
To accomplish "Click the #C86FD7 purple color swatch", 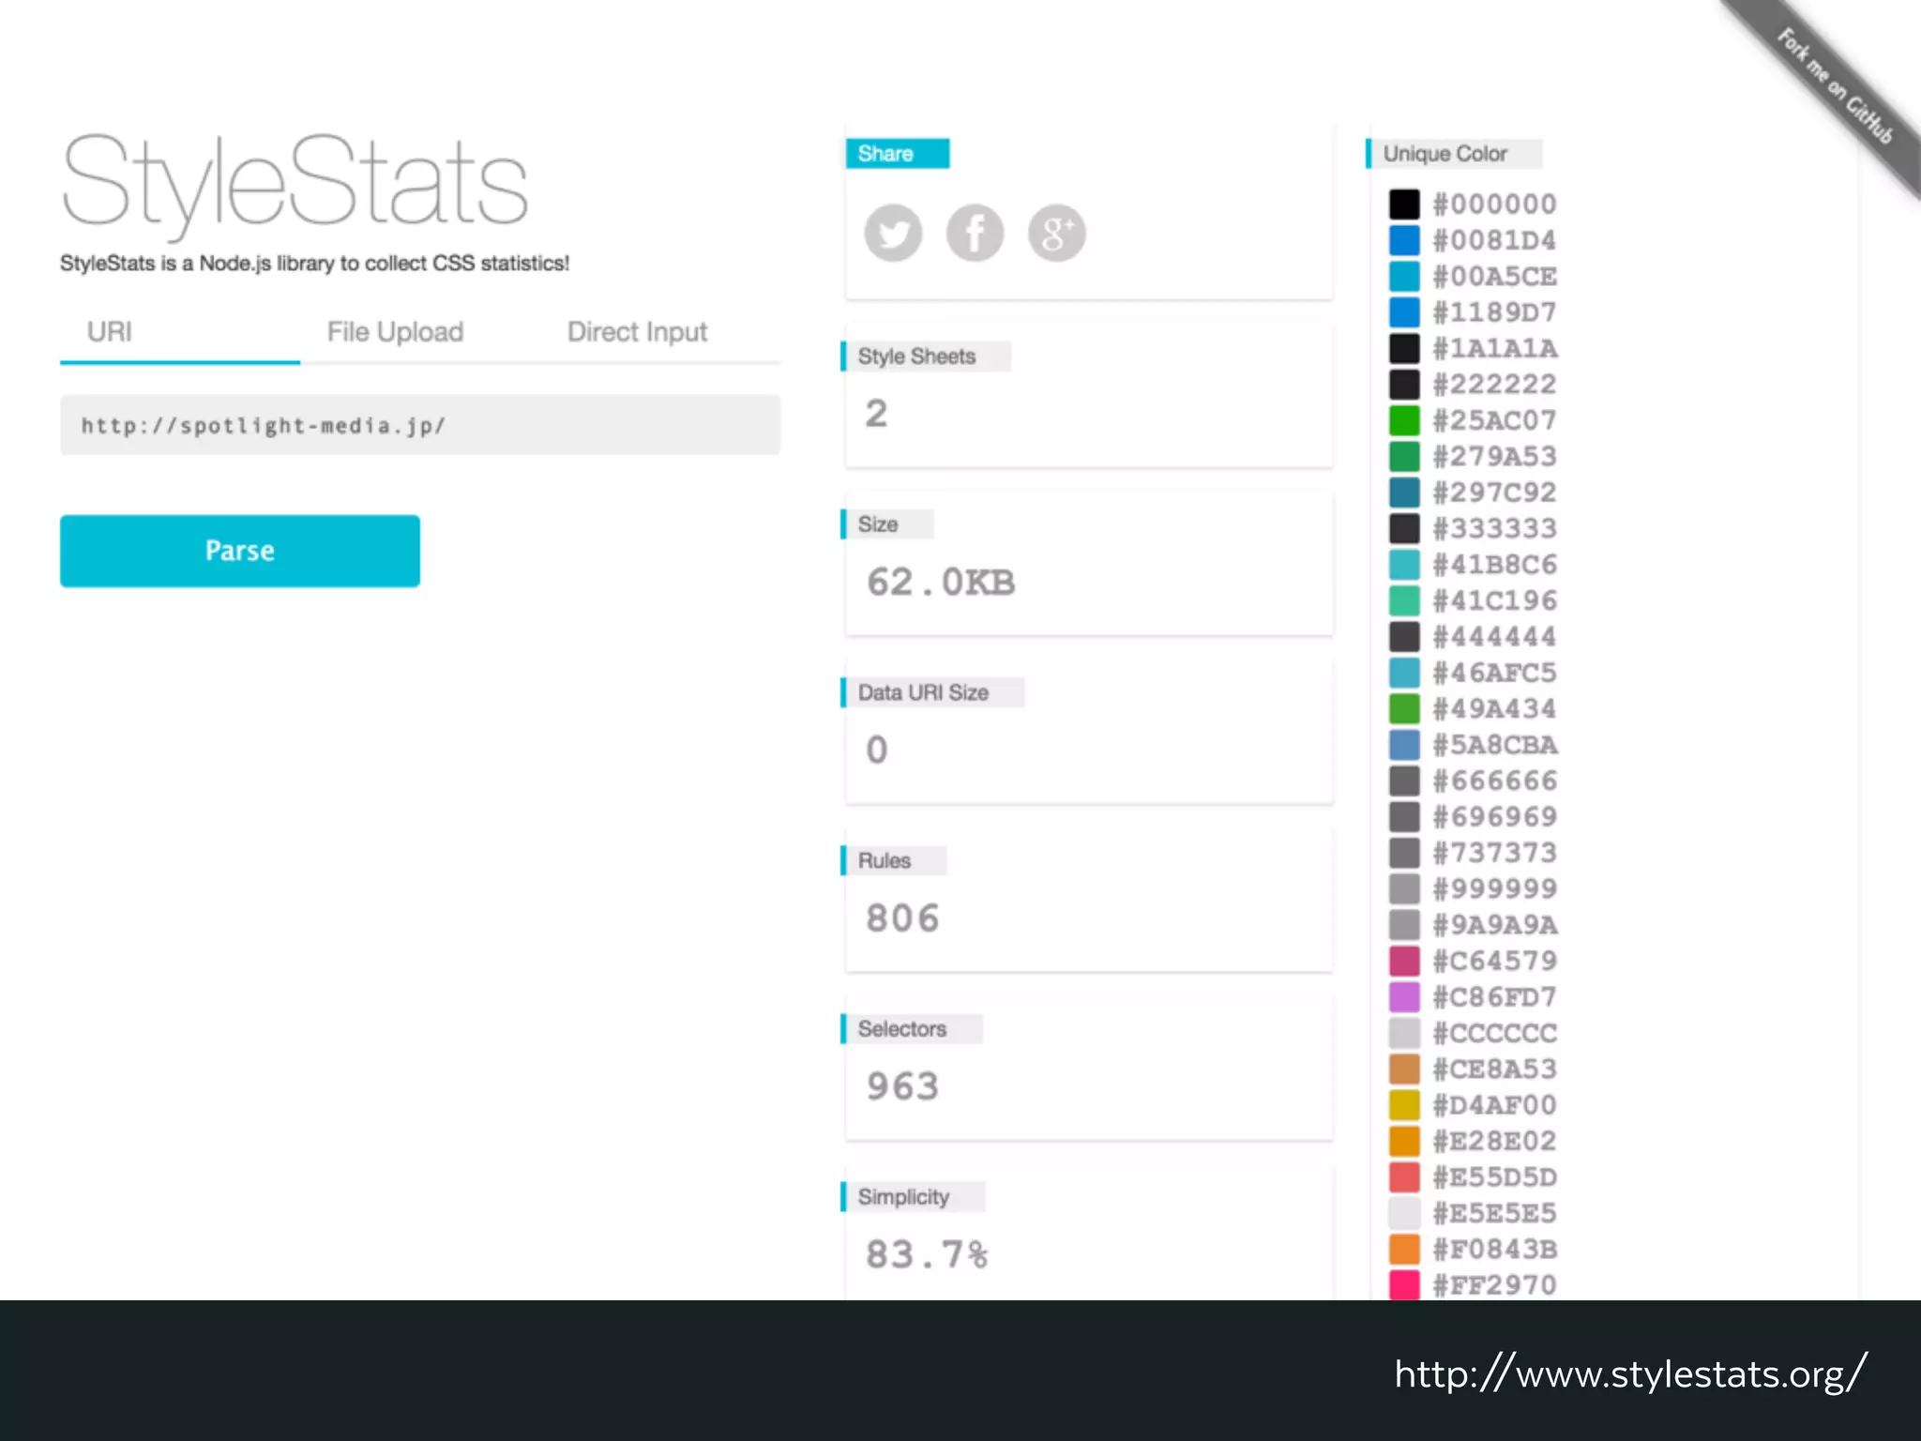I will click(x=1404, y=996).
